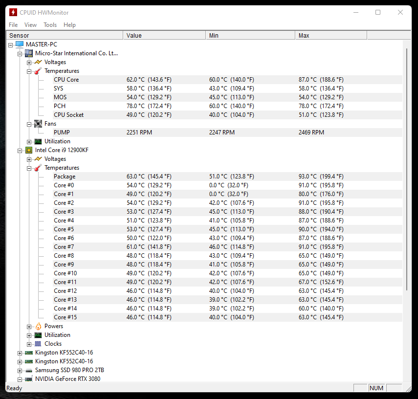Select the Core #0 row

pyautogui.click(x=227, y=185)
